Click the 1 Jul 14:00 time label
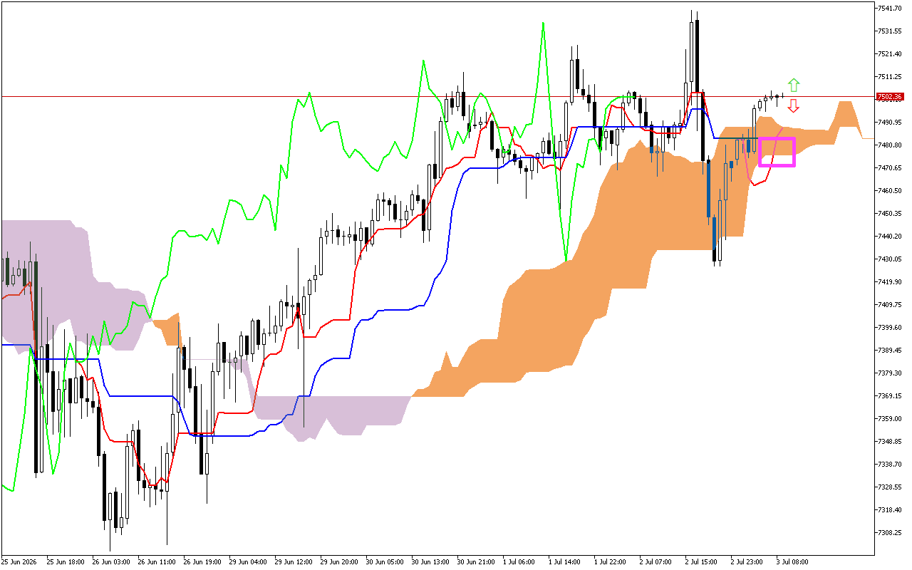912x570 pixels. 564,561
